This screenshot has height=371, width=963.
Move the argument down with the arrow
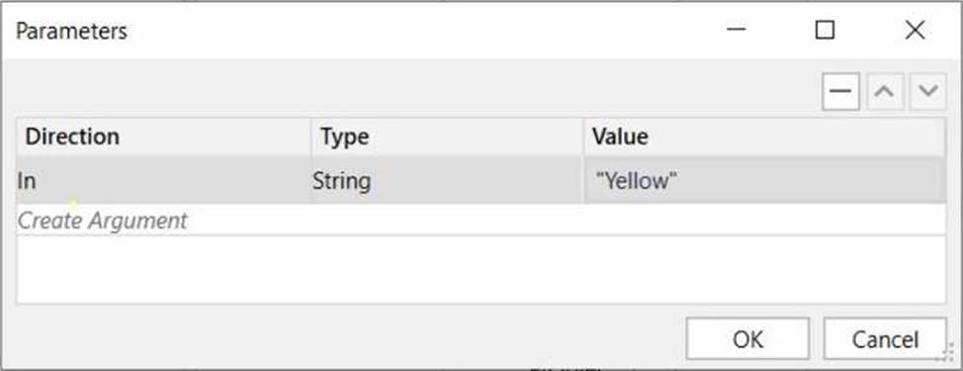[927, 91]
